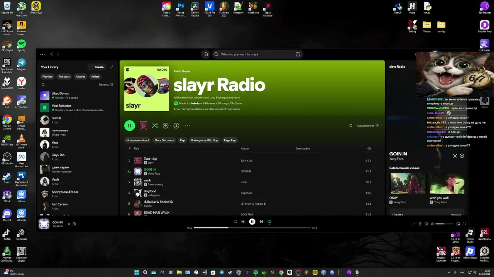Open the Yeat artist entry
The image size is (494, 277).
78,145
